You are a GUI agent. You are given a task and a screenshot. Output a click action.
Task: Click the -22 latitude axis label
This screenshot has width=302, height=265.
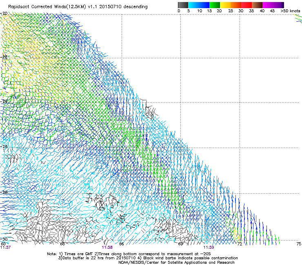pos(4,57)
